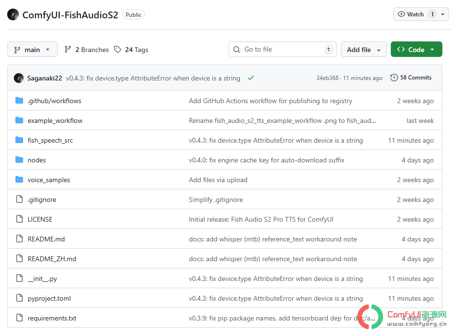Open the green Code dropdown
This screenshot has height=333, width=451.
pos(416,50)
